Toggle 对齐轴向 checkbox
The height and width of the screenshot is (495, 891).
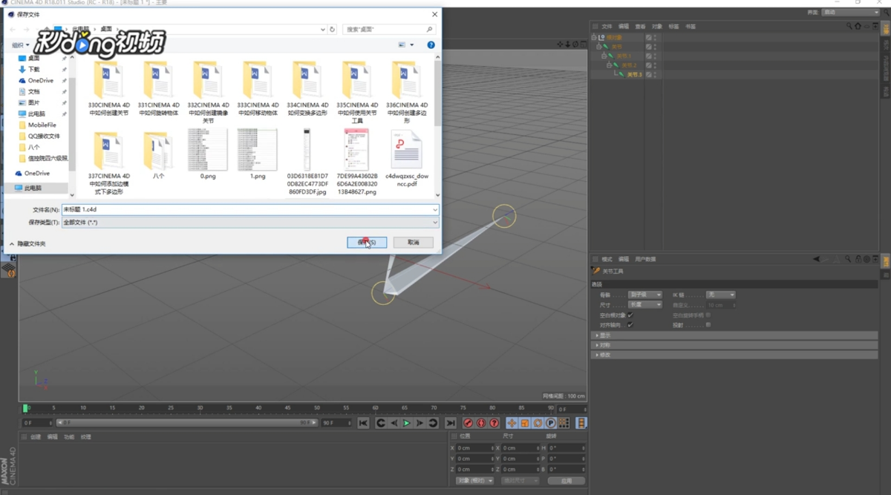tap(630, 324)
